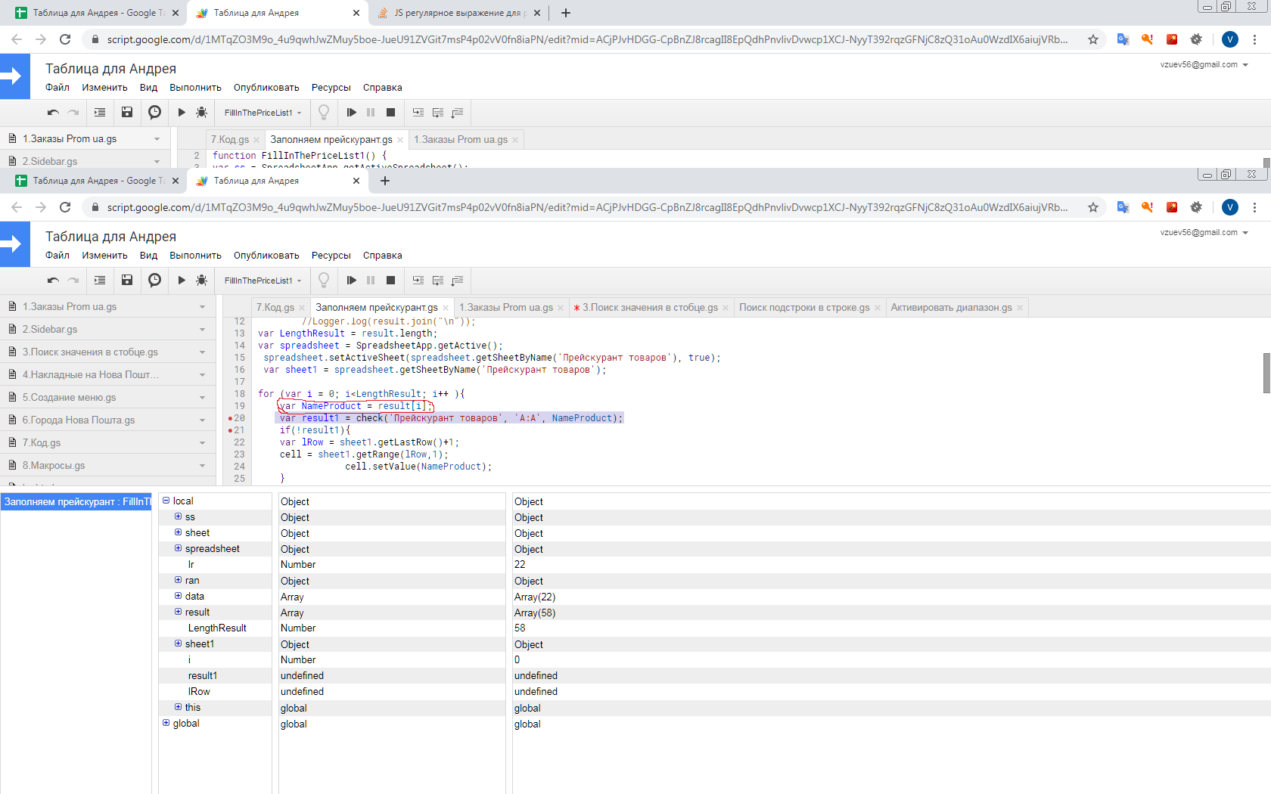Toggle breakpoint on line 20
1271x794 pixels.
coord(230,418)
